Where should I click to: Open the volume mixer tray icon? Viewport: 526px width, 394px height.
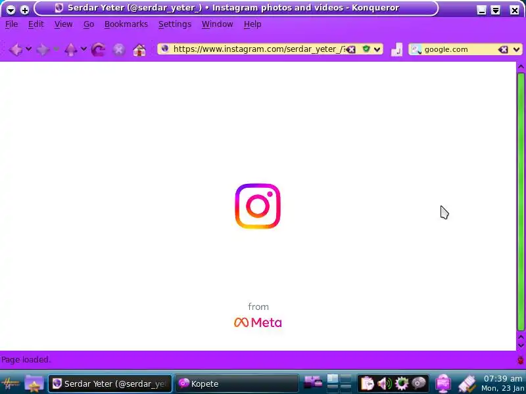click(385, 383)
